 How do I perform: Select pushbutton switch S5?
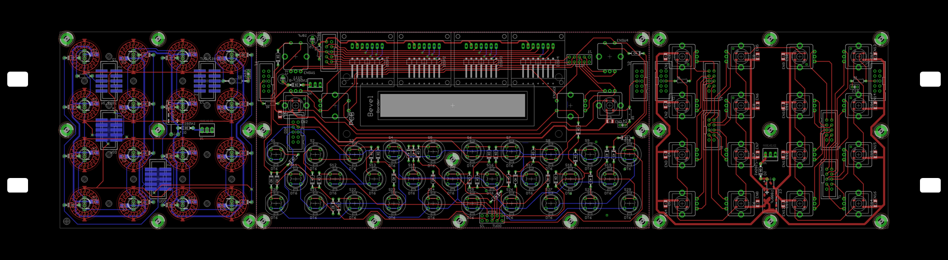pyautogui.click(x=433, y=152)
